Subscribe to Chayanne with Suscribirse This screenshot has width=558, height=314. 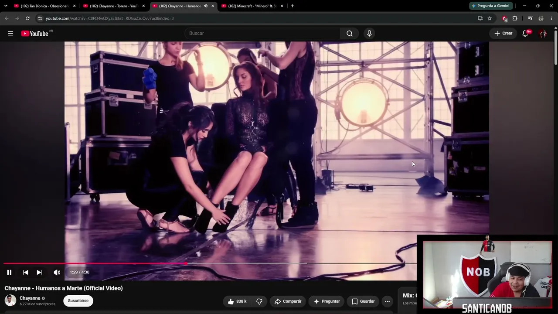tap(78, 301)
